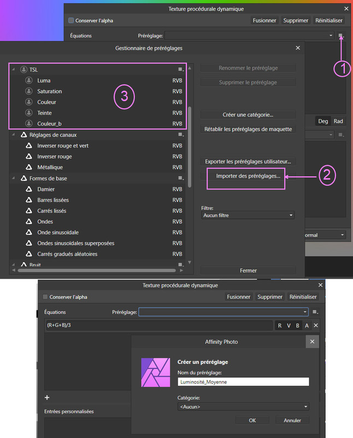The height and width of the screenshot is (438, 353).
Task: Open the Filtre dropdown showing Aucun filtre
Action: click(248, 215)
